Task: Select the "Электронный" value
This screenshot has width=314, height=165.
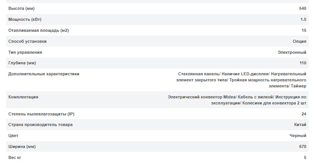Action: tap(292, 52)
